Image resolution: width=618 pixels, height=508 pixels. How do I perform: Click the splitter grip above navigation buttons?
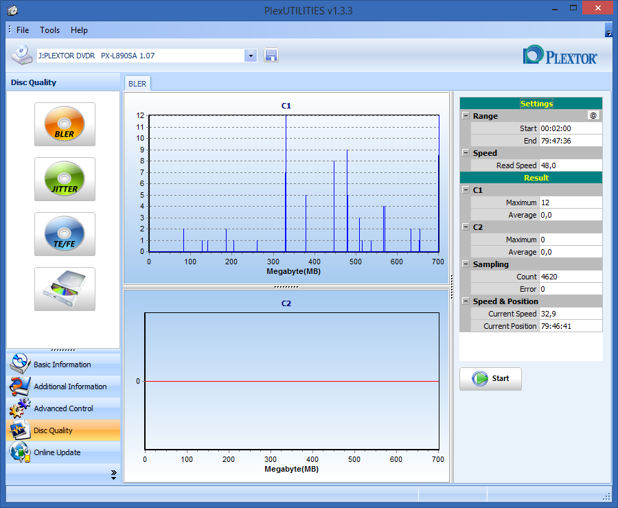pyautogui.click(x=63, y=350)
